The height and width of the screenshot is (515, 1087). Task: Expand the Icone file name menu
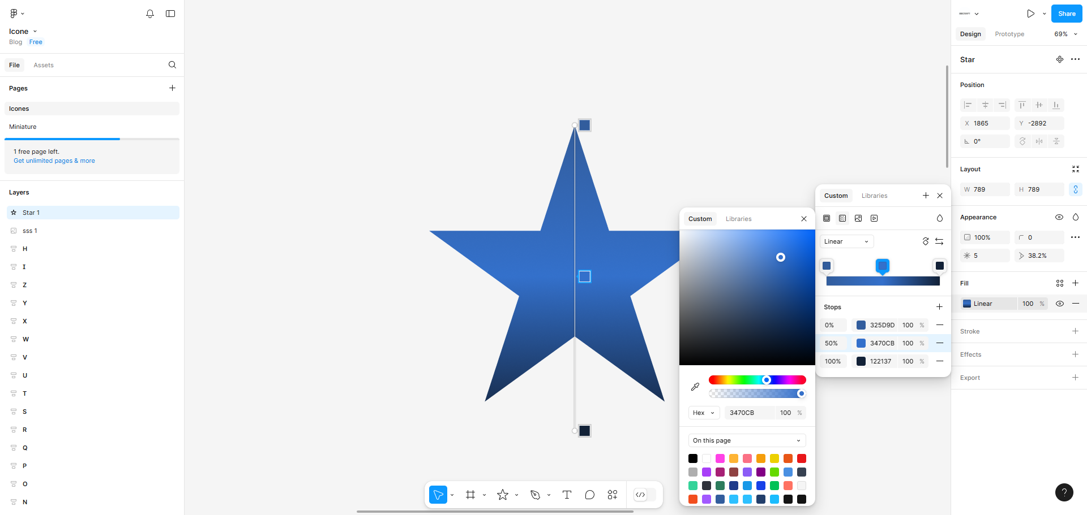pos(35,32)
